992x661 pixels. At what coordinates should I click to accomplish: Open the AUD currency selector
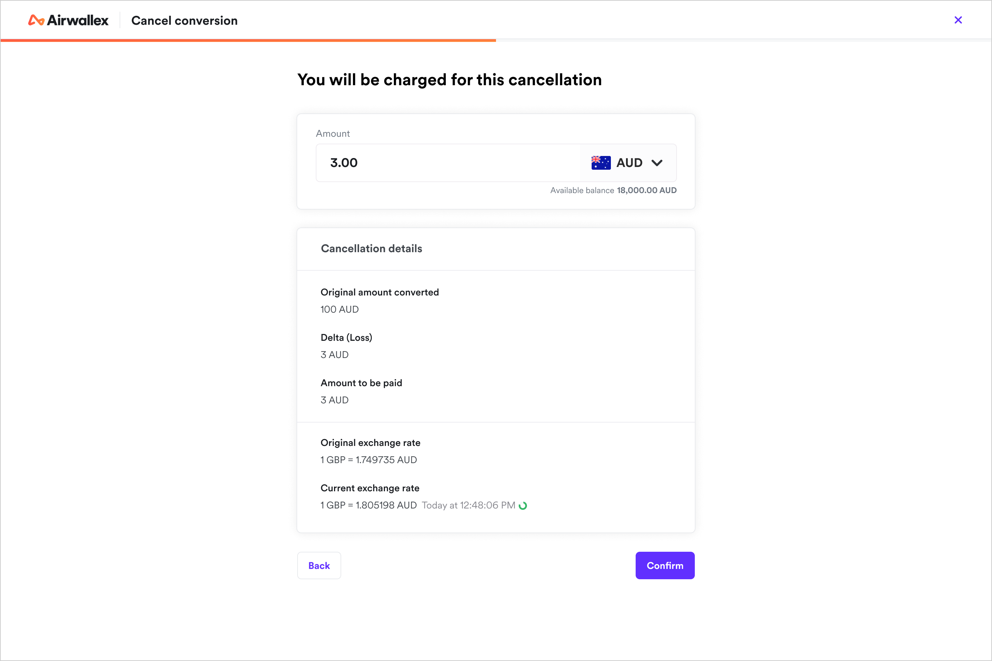click(628, 163)
